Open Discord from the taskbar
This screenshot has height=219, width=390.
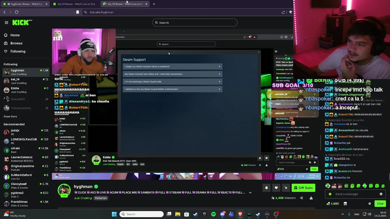[x=222, y=214]
